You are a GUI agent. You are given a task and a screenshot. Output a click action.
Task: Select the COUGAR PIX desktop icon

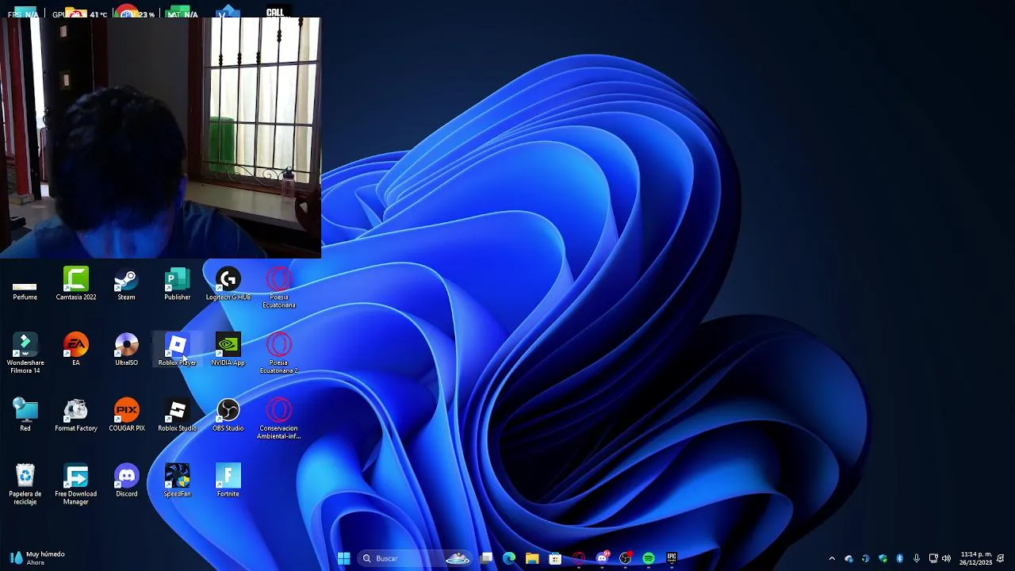tap(126, 416)
